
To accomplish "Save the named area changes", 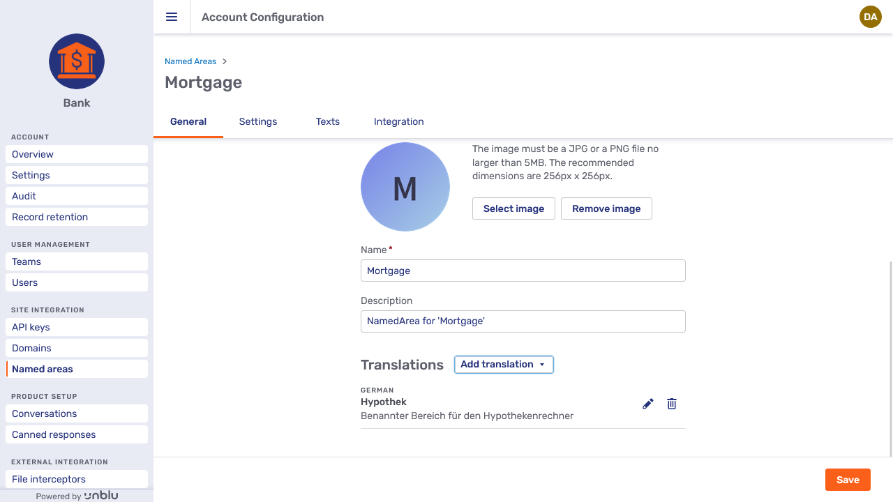I will 847,480.
